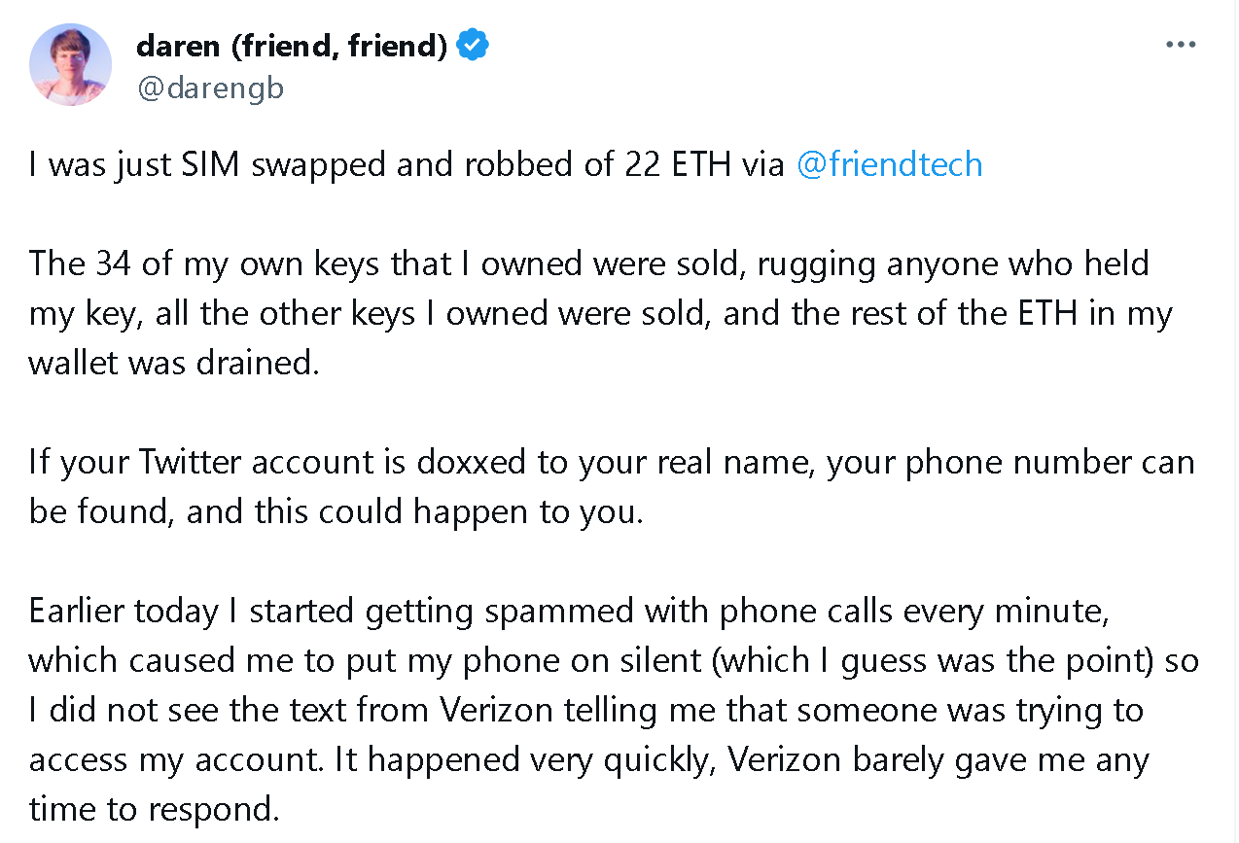Click the line starting "I did not see the text"
Image resolution: width=1239 pixels, height=843 pixels.
pyautogui.click(x=585, y=710)
